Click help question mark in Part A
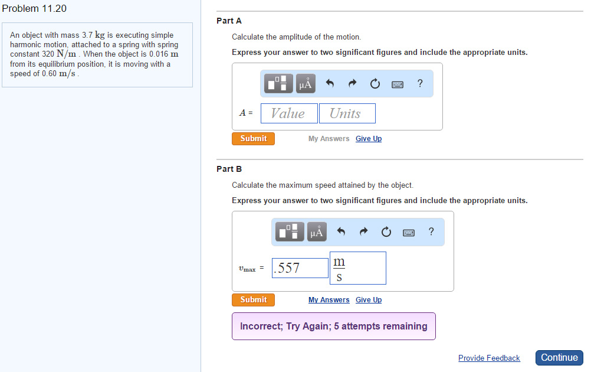 [x=419, y=83]
